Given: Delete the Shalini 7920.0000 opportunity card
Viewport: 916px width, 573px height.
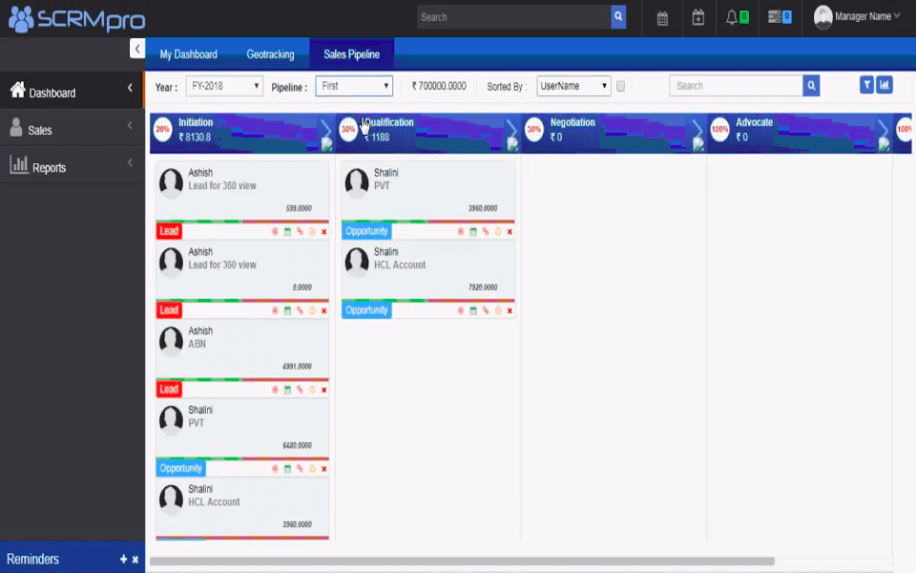Looking at the screenshot, I should (510, 311).
